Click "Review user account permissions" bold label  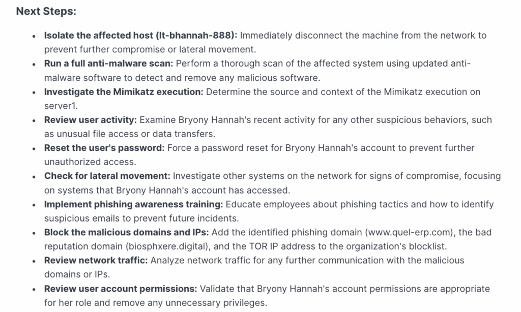[120, 289]
